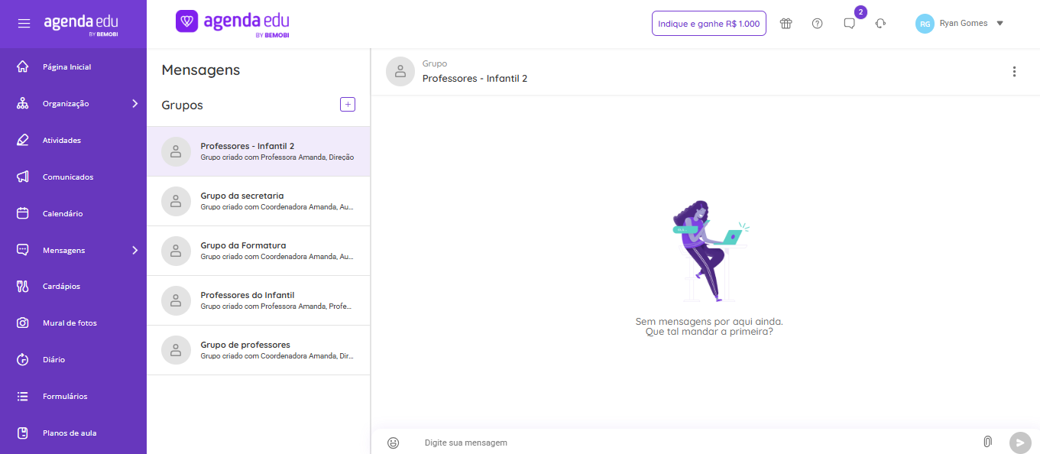
Task: Open Planos de aula menu item
Action: pos(73,433)
